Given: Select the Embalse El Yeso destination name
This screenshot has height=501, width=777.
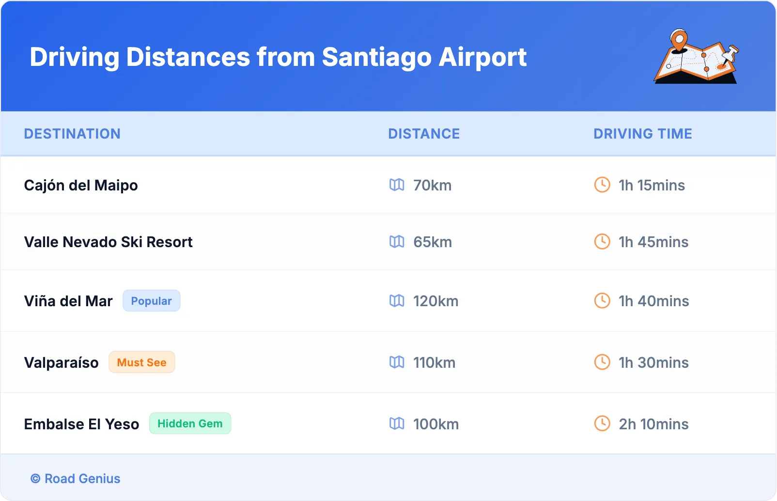Looking at the screenshot, I should (81, 424).
